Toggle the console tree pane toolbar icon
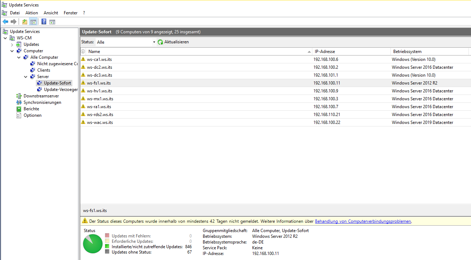Viewport: 471px width, 260px height. 33,22
